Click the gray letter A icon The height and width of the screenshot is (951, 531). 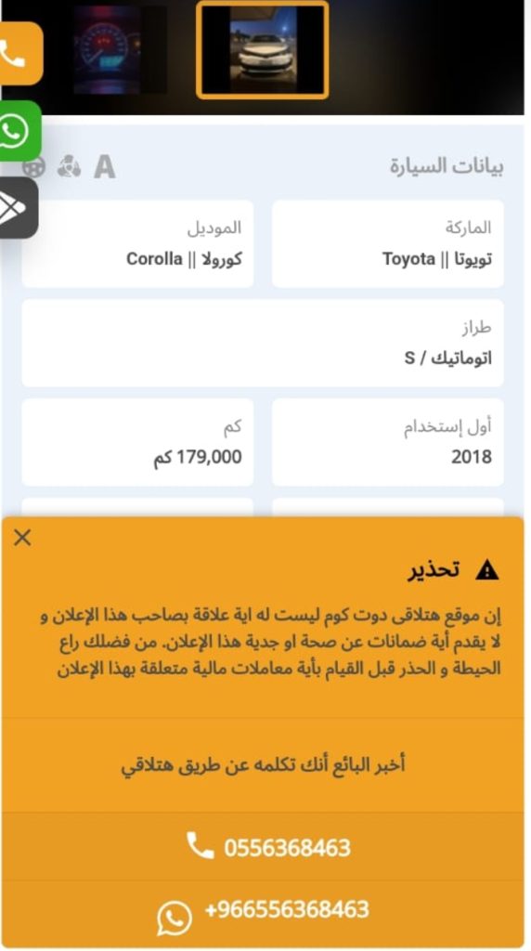104,166
